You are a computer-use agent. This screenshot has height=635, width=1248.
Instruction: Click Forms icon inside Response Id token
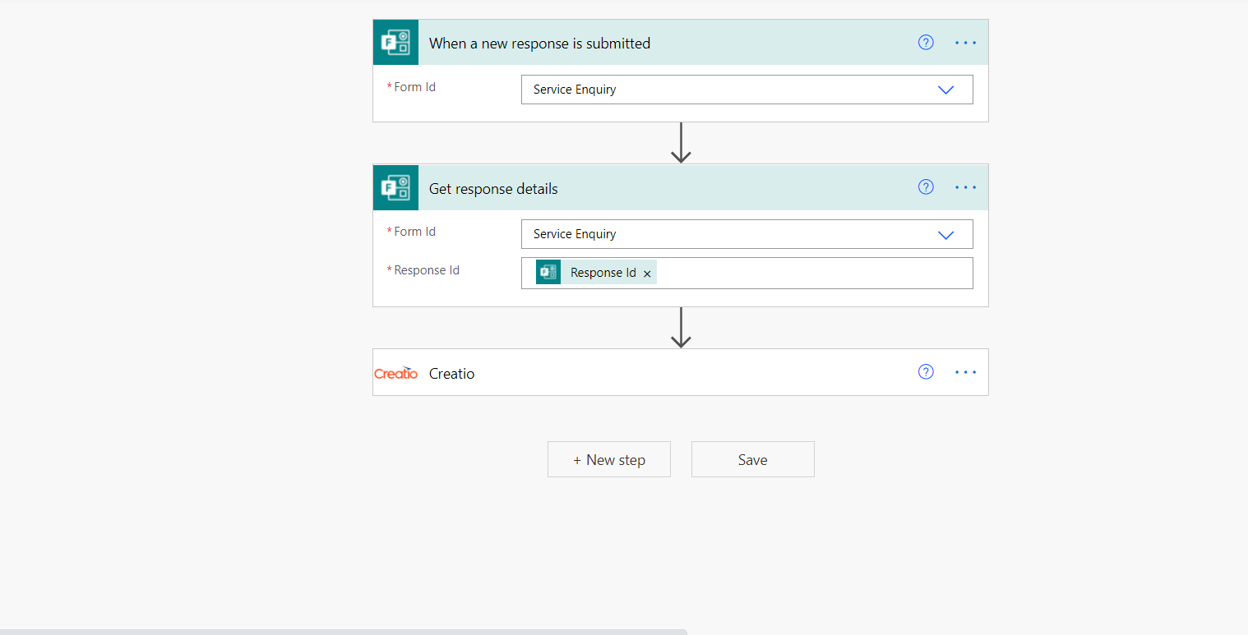548,272
